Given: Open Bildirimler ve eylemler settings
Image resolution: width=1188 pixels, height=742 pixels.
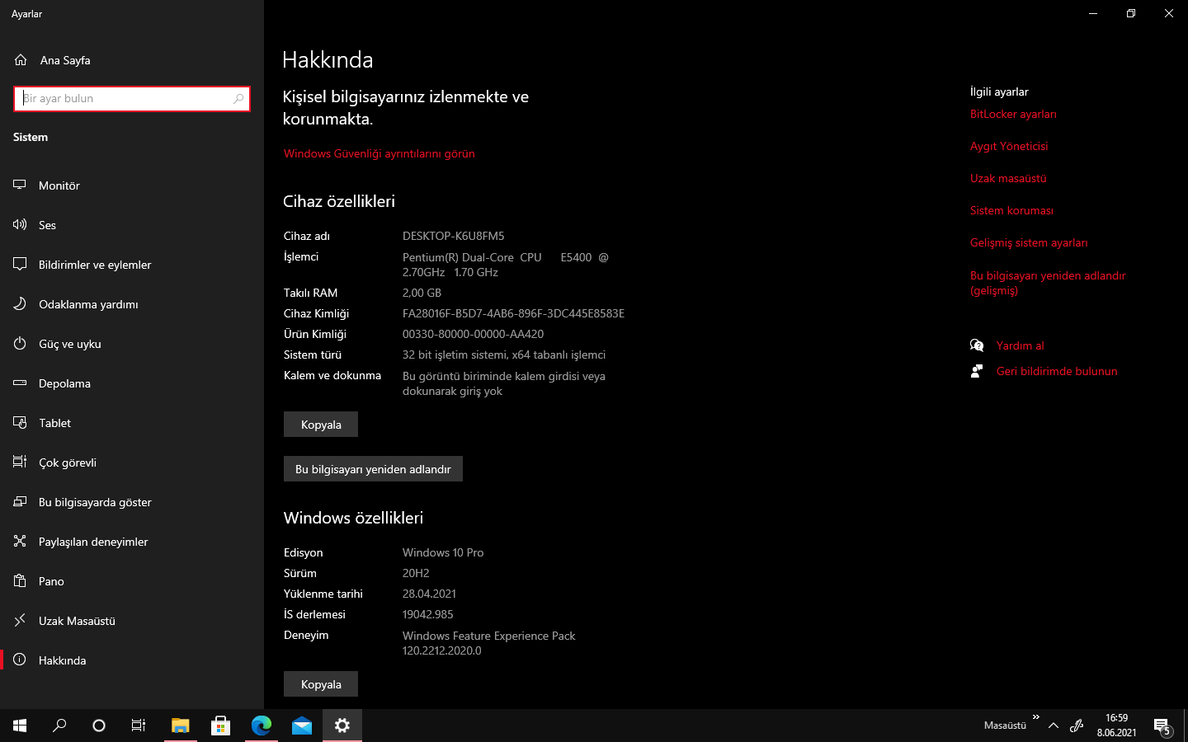Looking at the screenshot, I should (x=95, y=265).
